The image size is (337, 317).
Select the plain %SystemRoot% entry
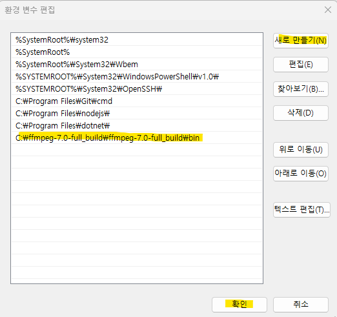point(137,52)
